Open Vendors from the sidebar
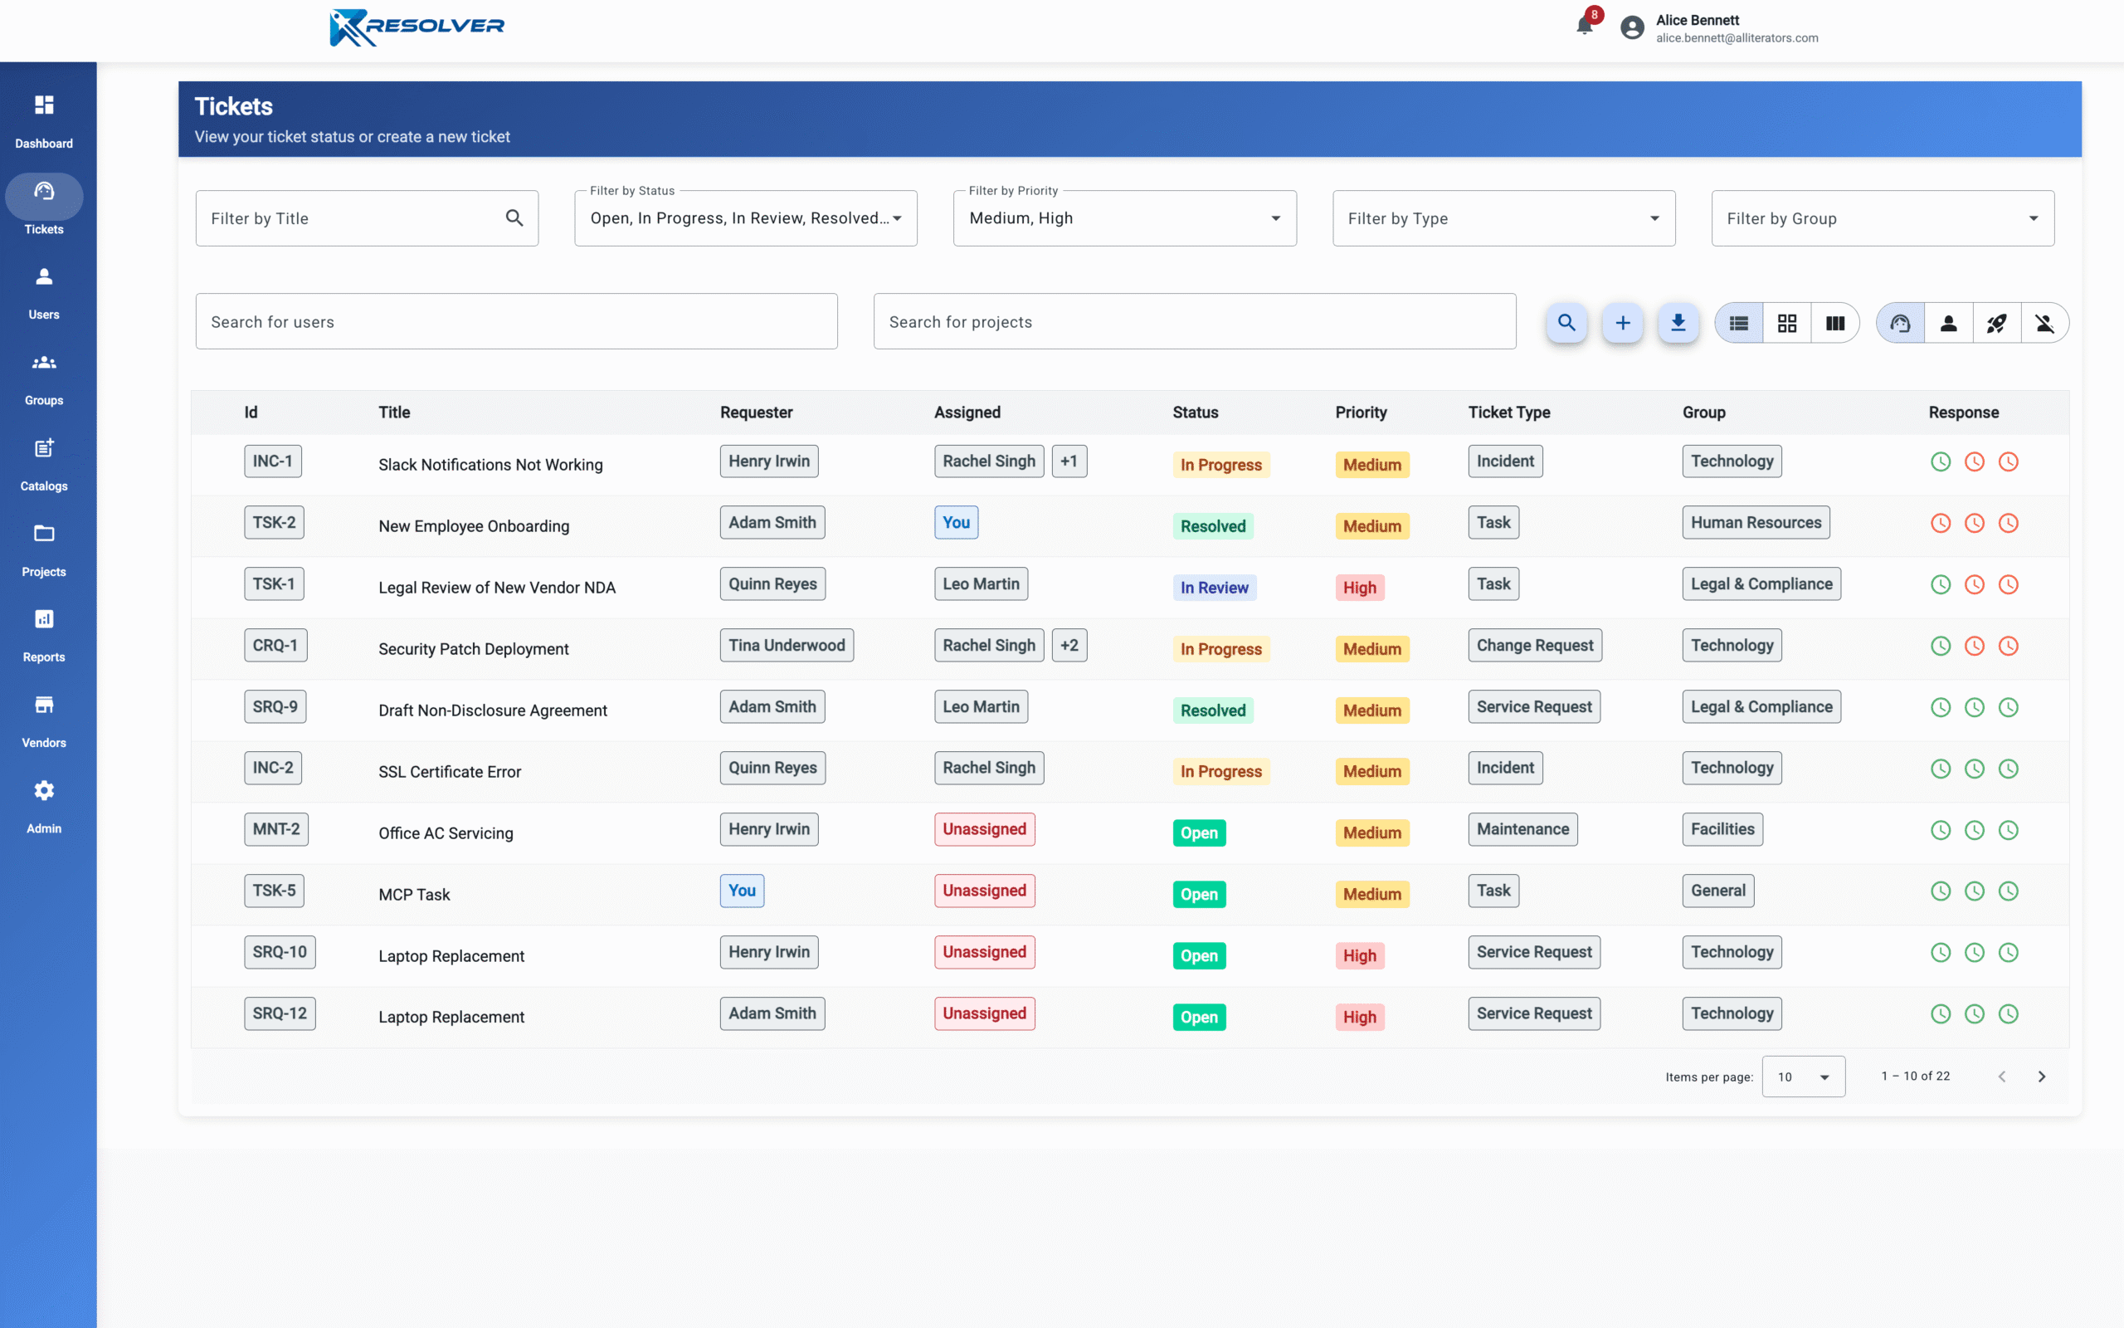Image resolution: width=2124 pixels, height=1328 pixels. point(44,721)
